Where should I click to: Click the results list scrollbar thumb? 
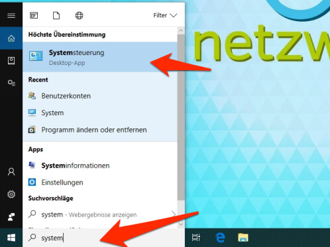pyautogui.click(x=181, y=117)
